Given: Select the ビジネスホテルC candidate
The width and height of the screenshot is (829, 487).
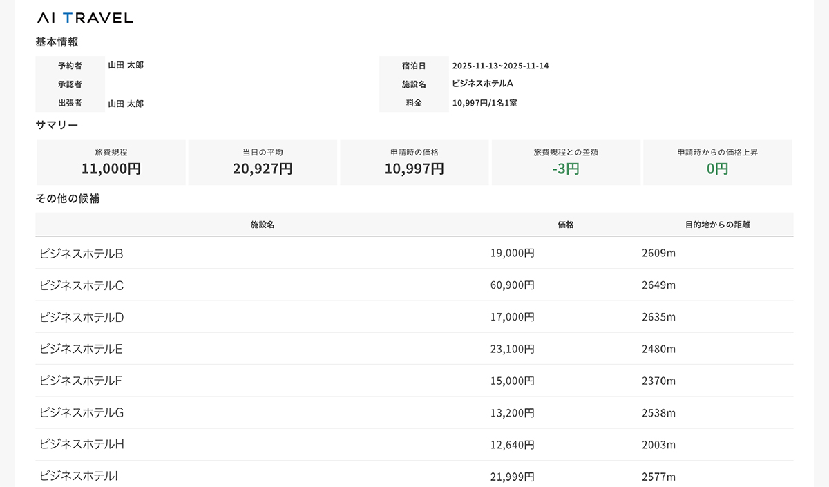Looking at the screenshot, I should [82, 285].
